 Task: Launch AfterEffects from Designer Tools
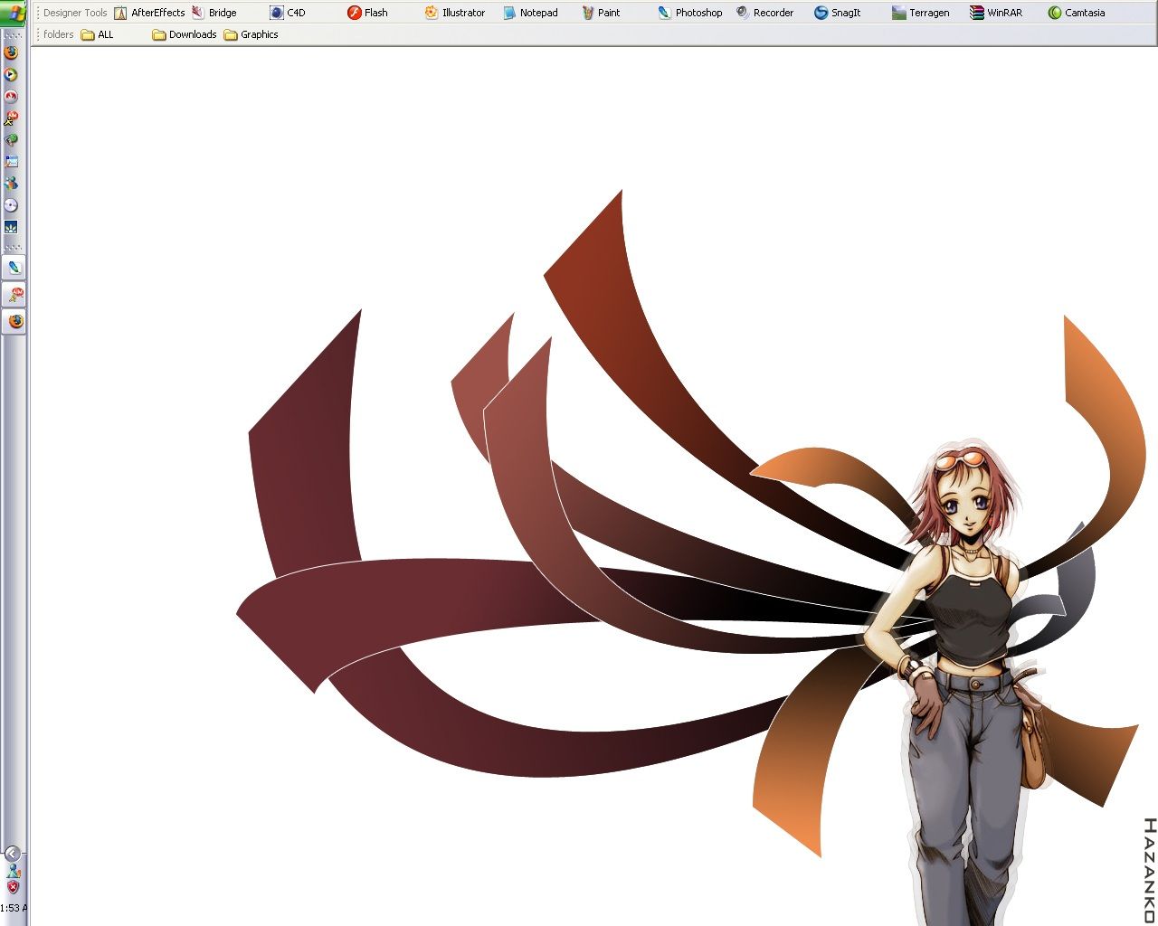point(149,13)
